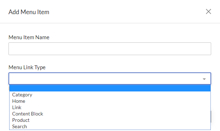Click the Menu Link Type dropdown arrow
Viewport: 220px width, 131px height.
pos(204,79)
